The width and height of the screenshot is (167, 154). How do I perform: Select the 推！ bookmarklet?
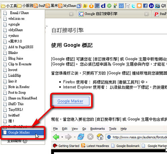pos(23,121)
